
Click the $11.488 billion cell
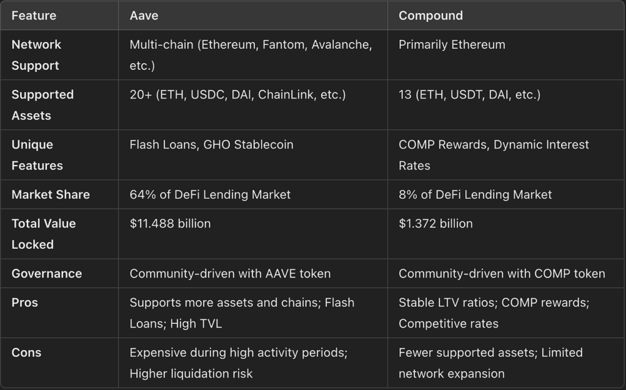170,224
